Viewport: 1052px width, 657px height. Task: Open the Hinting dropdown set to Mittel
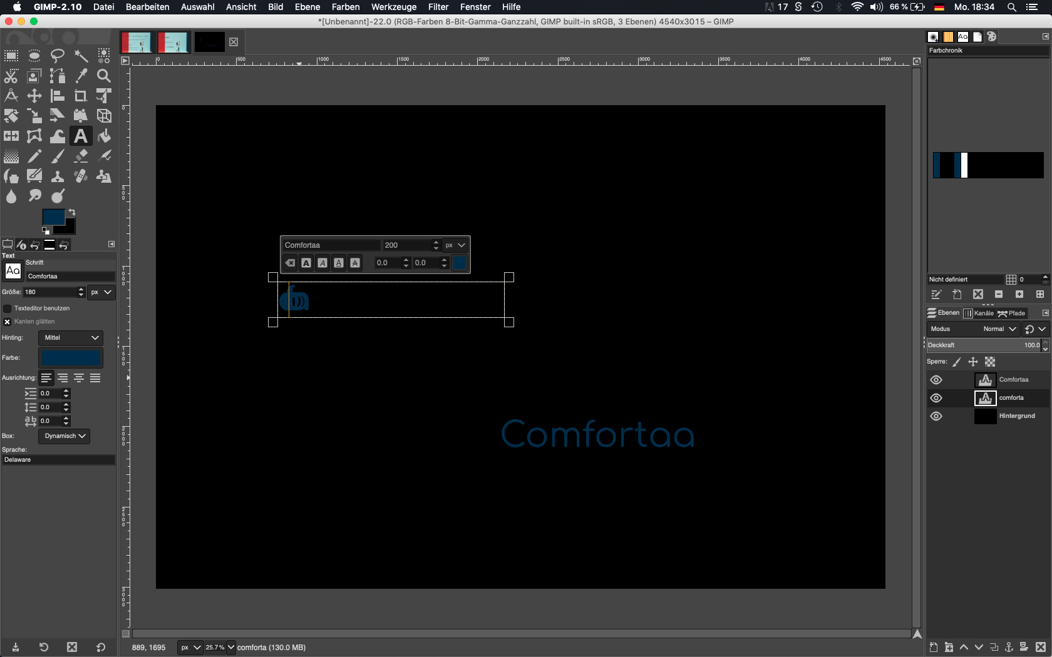[71, 338]
